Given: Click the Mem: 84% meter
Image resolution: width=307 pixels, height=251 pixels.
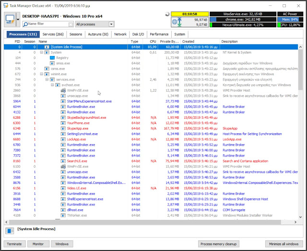Looking at the screenshot, I should (290, 20).
